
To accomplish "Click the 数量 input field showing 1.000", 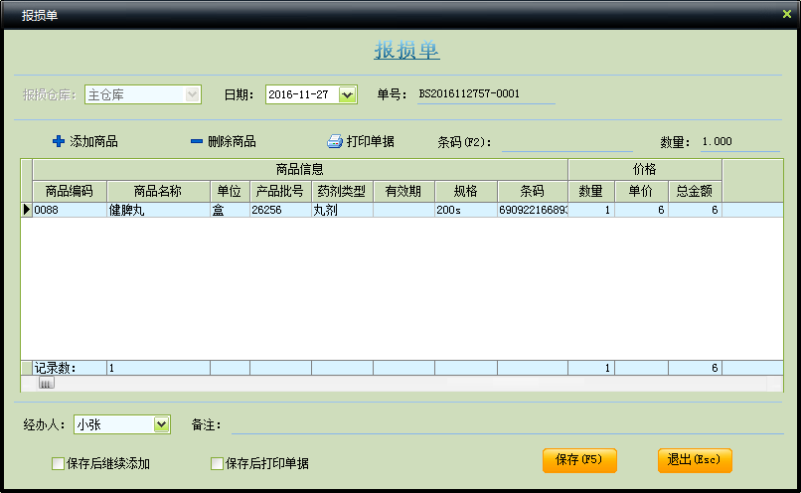I will pos(739,142).
